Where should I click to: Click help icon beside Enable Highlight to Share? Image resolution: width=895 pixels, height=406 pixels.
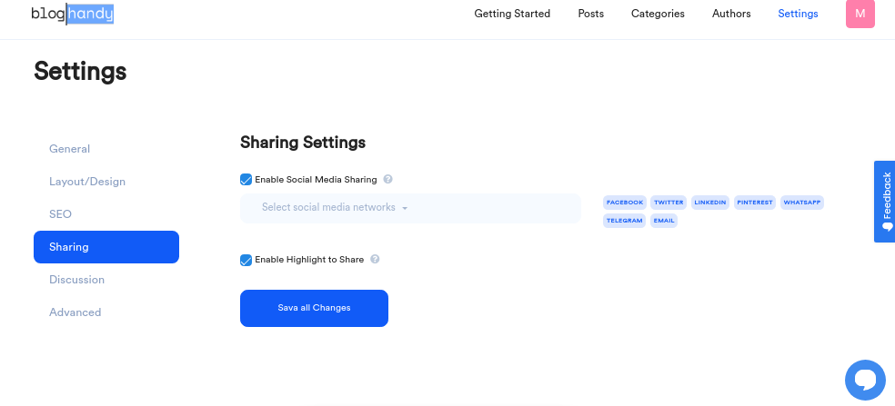pyautogui.click(x=375, y=260)
